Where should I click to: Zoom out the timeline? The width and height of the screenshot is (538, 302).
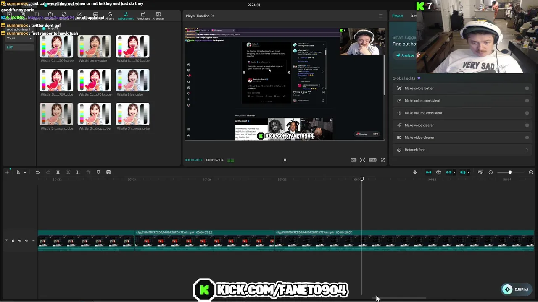coord(491,172)
